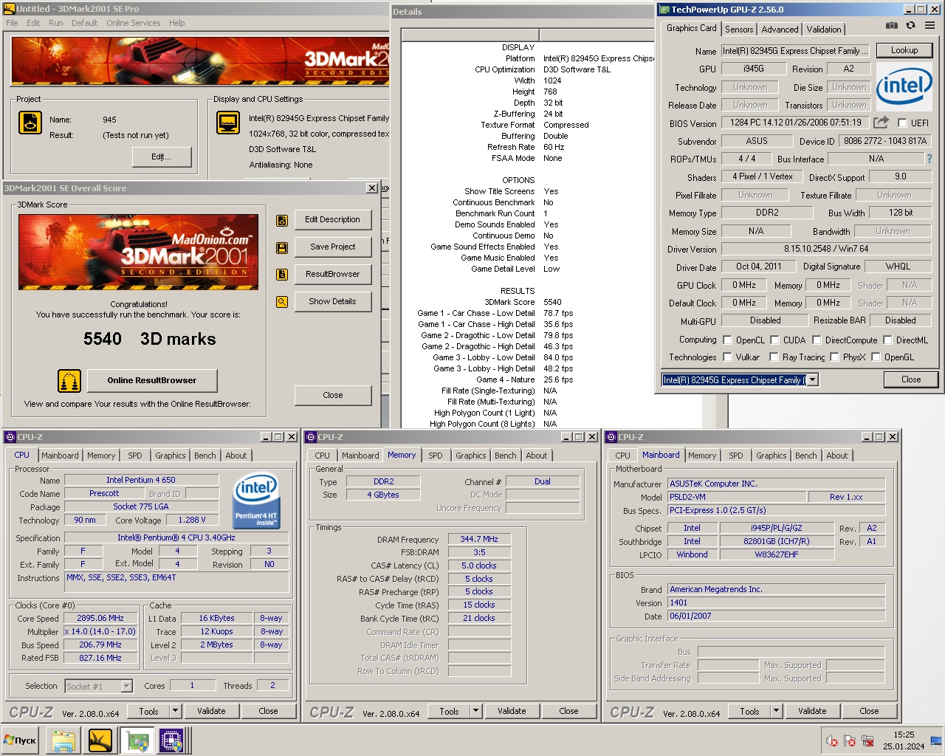Click the DRAM Frequency 344.7 MHz value
This screenshot has width=945, height=756.
479,539
